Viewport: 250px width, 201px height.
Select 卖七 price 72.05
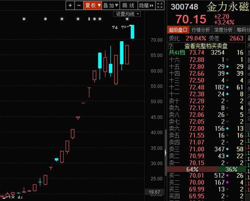[196, 122]
